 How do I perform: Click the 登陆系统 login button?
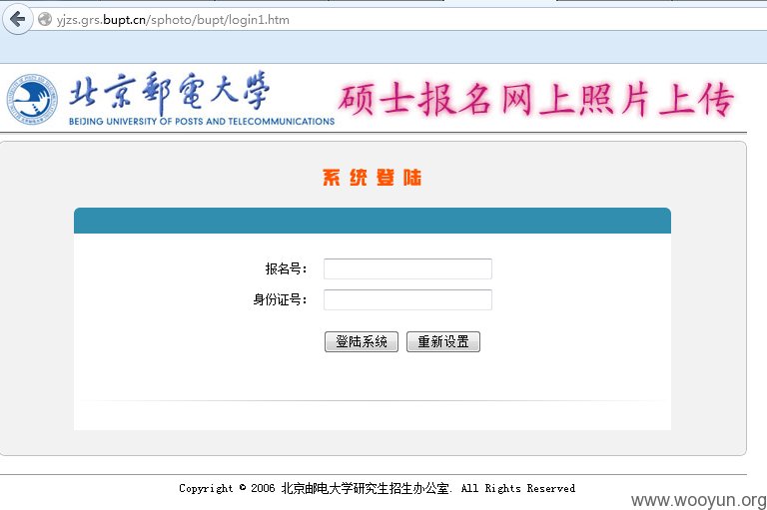click(362, 341)
